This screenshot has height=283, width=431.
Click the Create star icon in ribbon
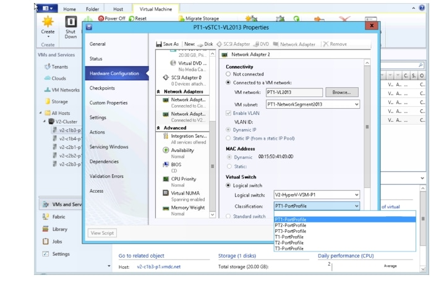pyautogui.click(x=48, y=22)
